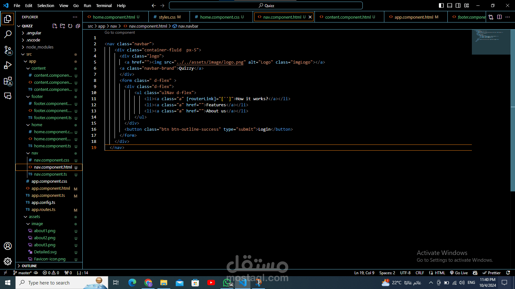This screenshot has height=289, width=515.
Task: Open the Accounts menu icon
Action: 8,246
